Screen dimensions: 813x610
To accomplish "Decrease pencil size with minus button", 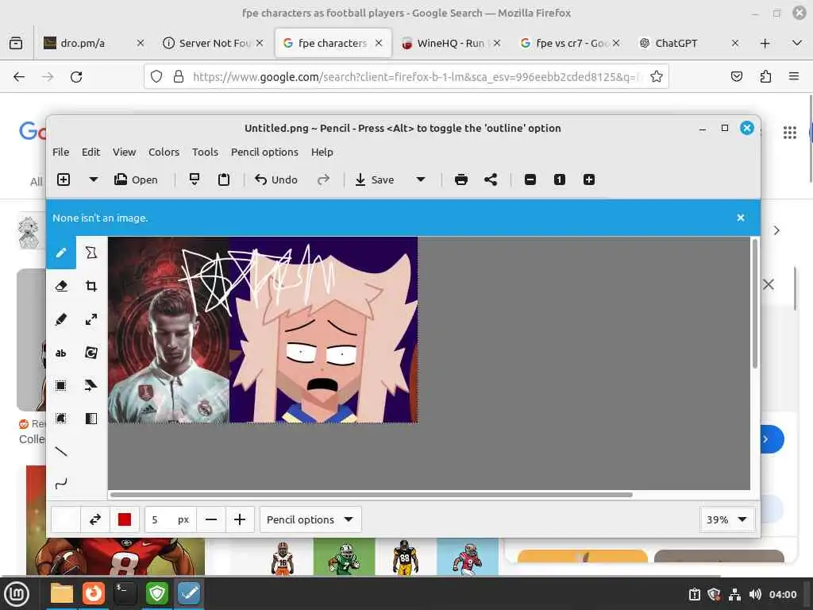I will tap(211, 519).
